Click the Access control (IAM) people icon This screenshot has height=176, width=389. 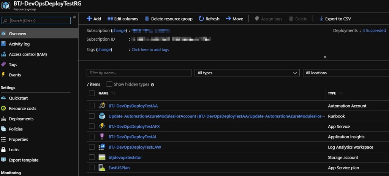pos(3,54)
